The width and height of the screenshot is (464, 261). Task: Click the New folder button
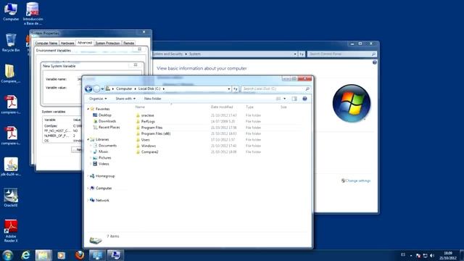click(153, 99)
